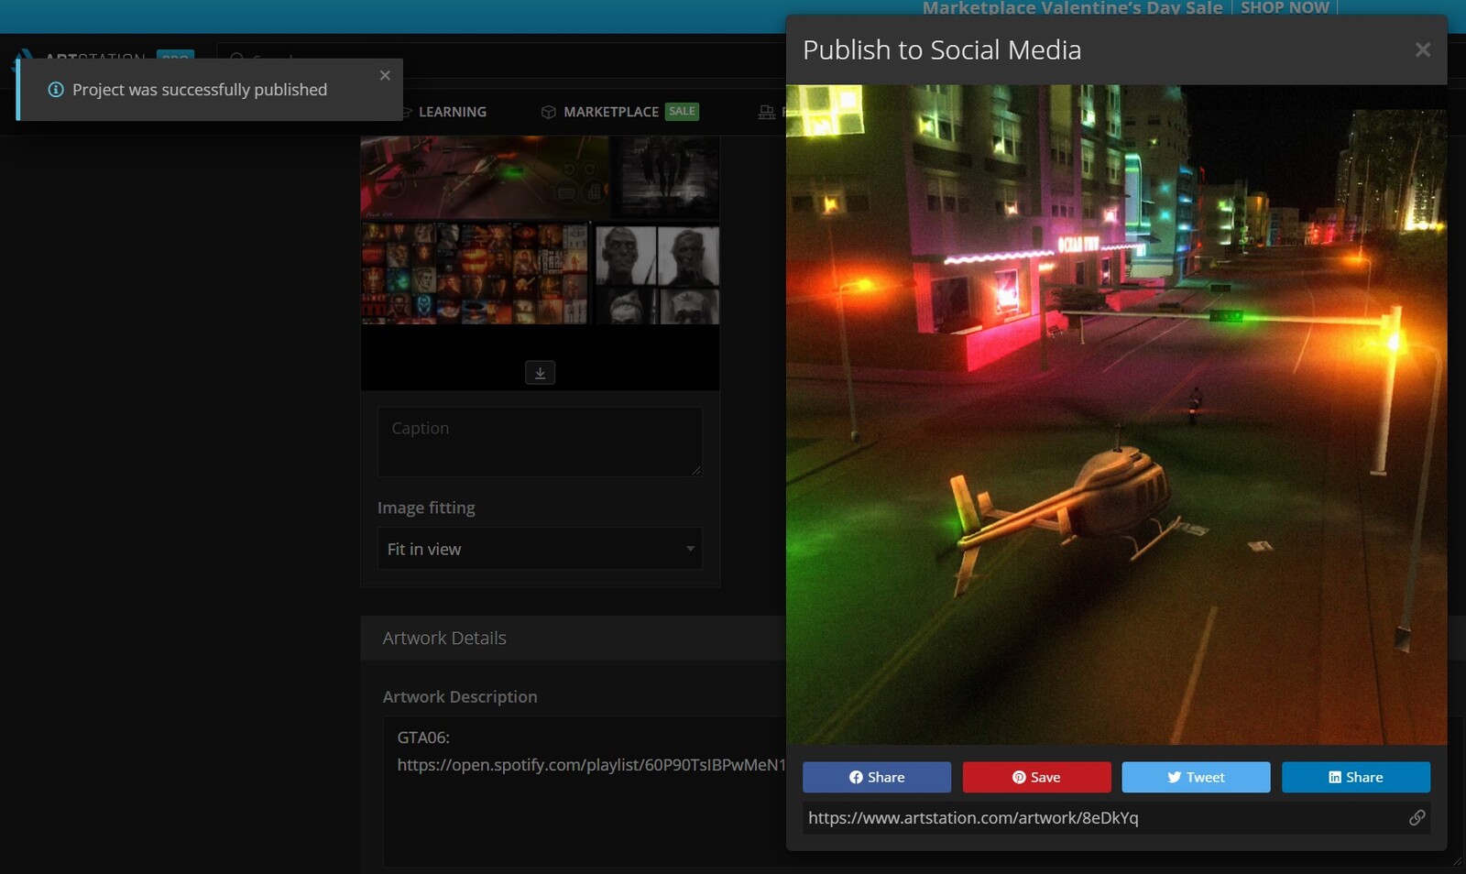Select the helicopter street preview image
Screen dimensions: 1466x874
tap(1116, 414)
